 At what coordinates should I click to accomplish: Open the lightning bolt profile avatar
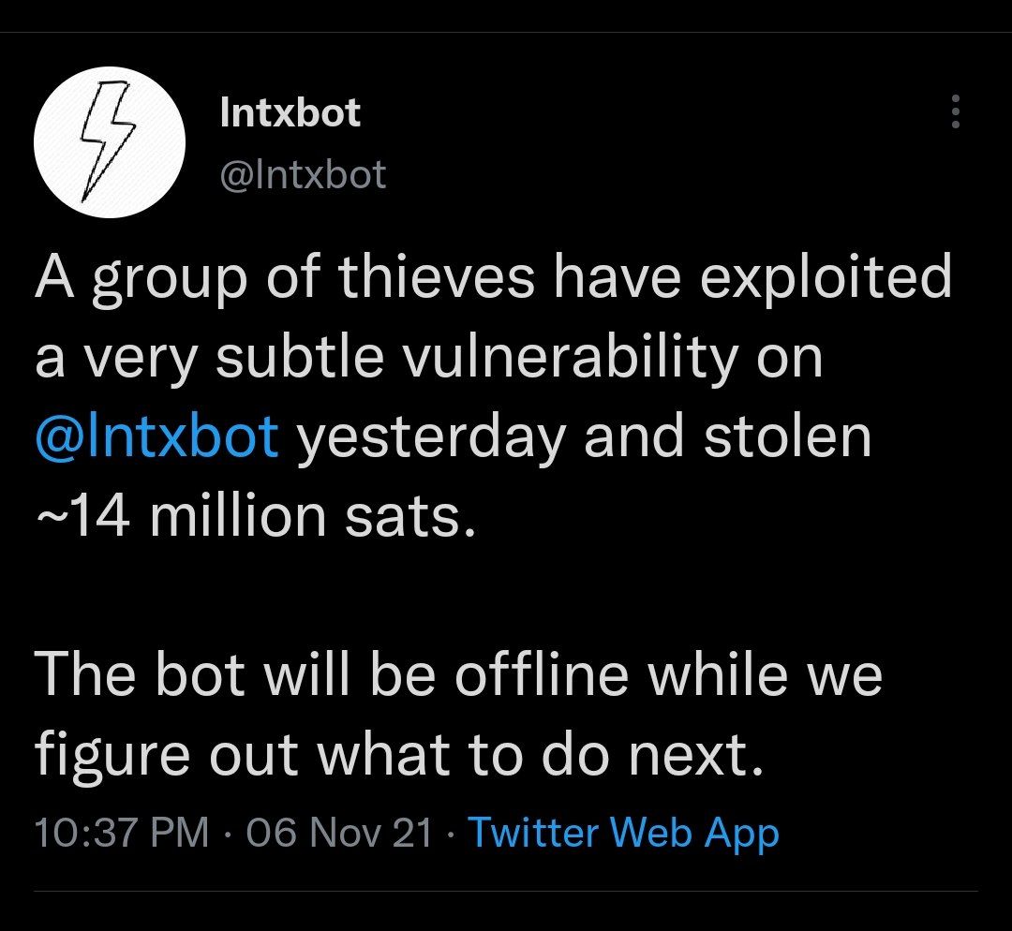click(x=110, y=142)
